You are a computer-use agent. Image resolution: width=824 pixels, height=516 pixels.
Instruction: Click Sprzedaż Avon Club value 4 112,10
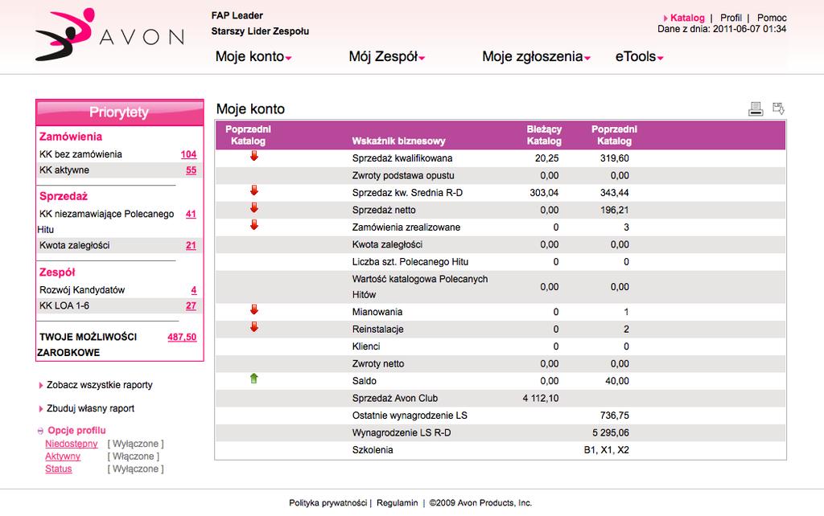point(540,399)
